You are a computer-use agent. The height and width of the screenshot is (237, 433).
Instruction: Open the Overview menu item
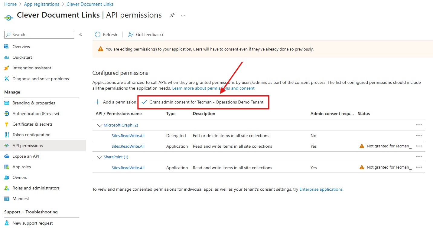point(21,47)
